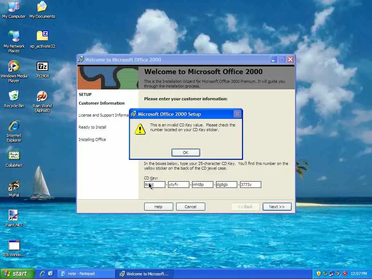The height and width of the screenshot is (279, 372).
Task: Select the xp_activate32 archive icon
Action: click(43, 39)
